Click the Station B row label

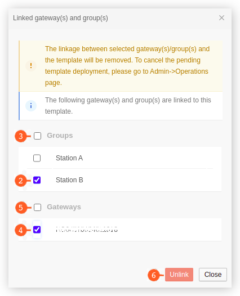pos(69,180)
